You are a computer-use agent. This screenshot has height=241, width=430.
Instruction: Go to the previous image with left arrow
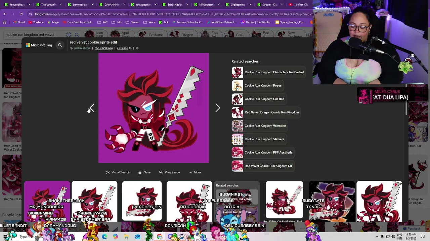92,108
